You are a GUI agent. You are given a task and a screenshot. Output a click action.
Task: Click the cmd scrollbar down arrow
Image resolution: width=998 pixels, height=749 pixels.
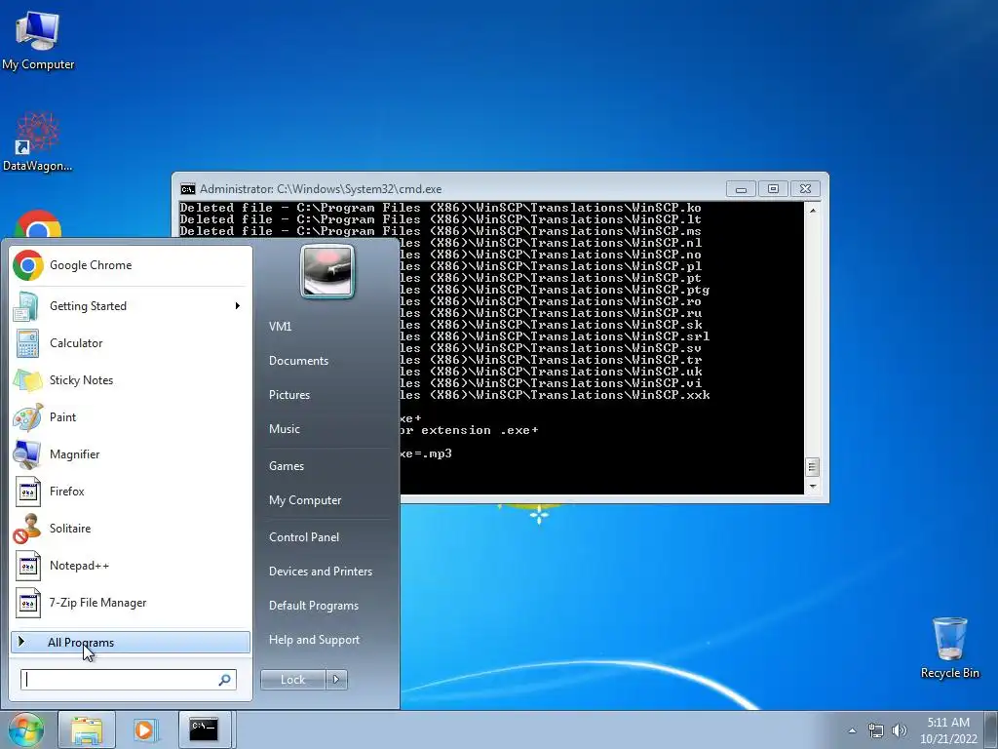coord(812,487)
